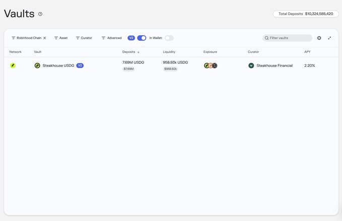Image resolution: width=342 pixels, height=221 pixels.
Task: Click the In Wallet label text
Action: 156,38
